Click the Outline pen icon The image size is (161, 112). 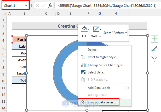click(96, 28)
